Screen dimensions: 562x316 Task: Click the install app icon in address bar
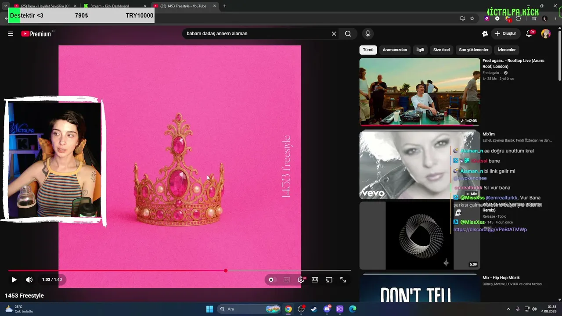pyautogui.click(x=462, y=18)
